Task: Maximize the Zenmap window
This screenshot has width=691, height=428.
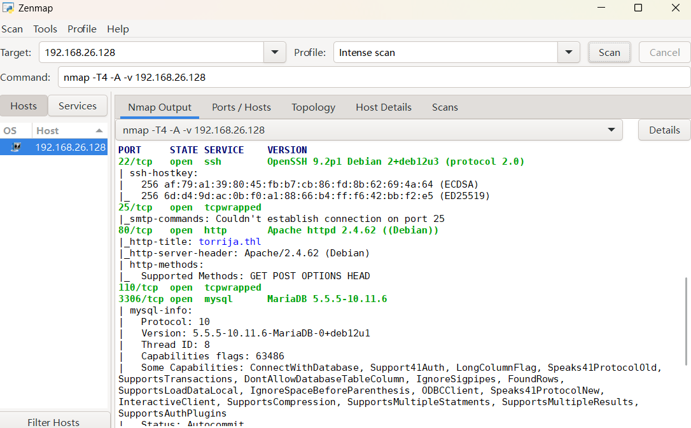Action: 638,8
